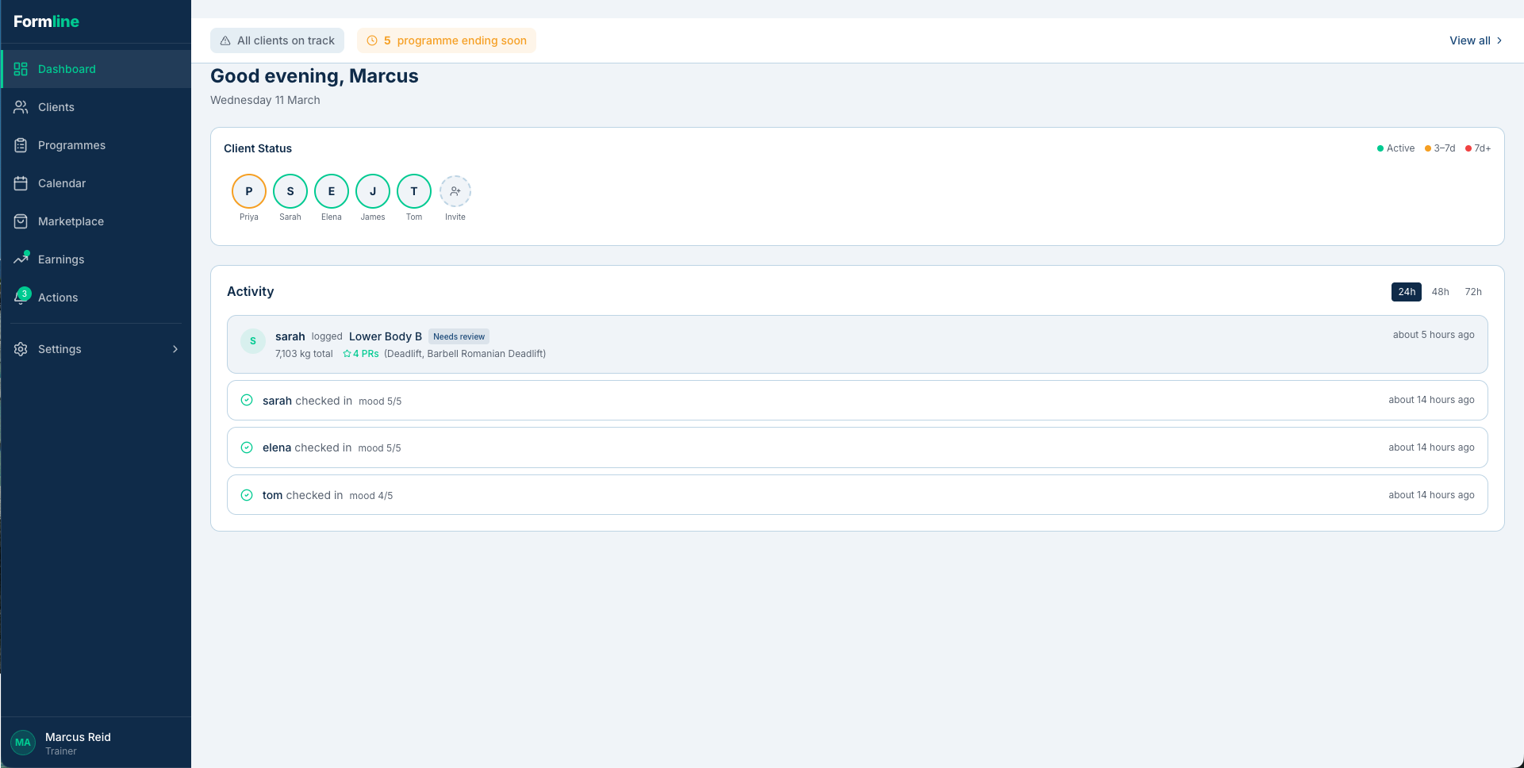Click the Invite client icon in Client Status
This screenshot has width=1524, height=768.
click(x=455, y=191)
